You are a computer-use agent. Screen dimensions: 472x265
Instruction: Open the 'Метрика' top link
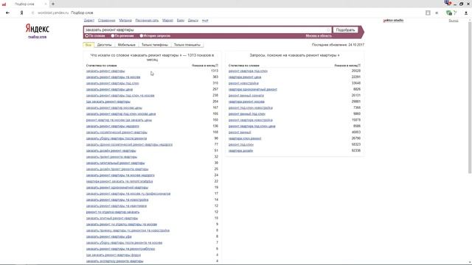click(125, 21)
